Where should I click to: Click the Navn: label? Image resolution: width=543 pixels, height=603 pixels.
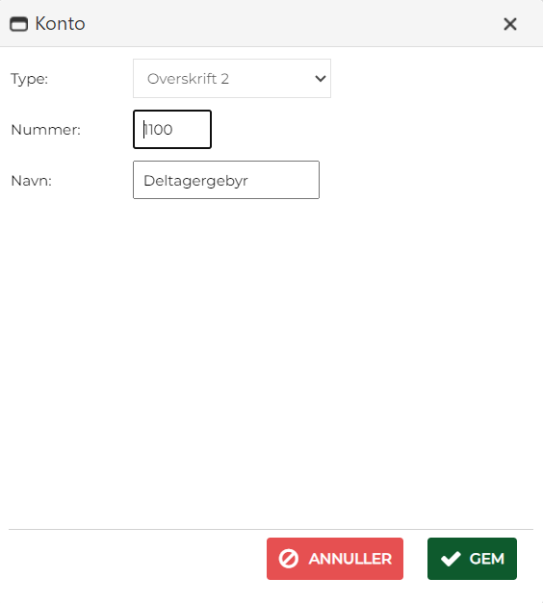31,181
